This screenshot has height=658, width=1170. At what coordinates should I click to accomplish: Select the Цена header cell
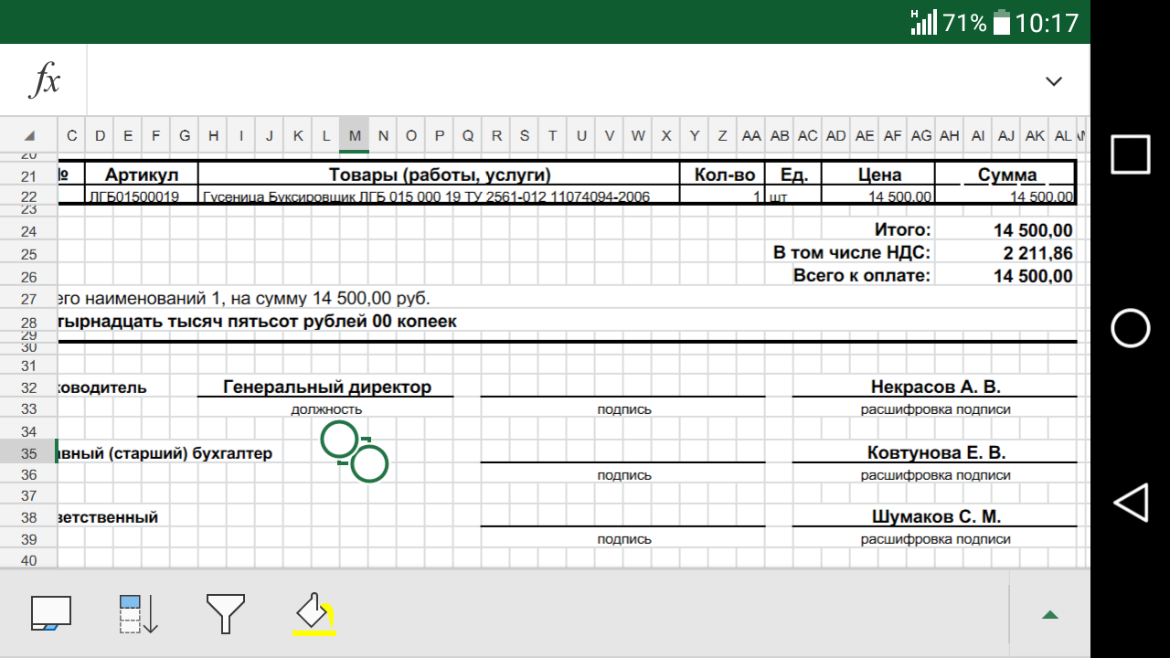[x=879, y=175]
